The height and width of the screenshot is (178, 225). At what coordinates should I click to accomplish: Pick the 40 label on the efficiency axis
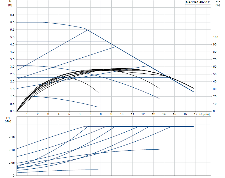[215, 82]
